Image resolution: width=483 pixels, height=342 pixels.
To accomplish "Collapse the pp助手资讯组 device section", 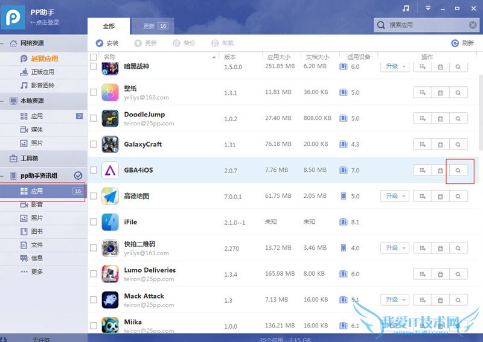I will [x=2, y=176].
